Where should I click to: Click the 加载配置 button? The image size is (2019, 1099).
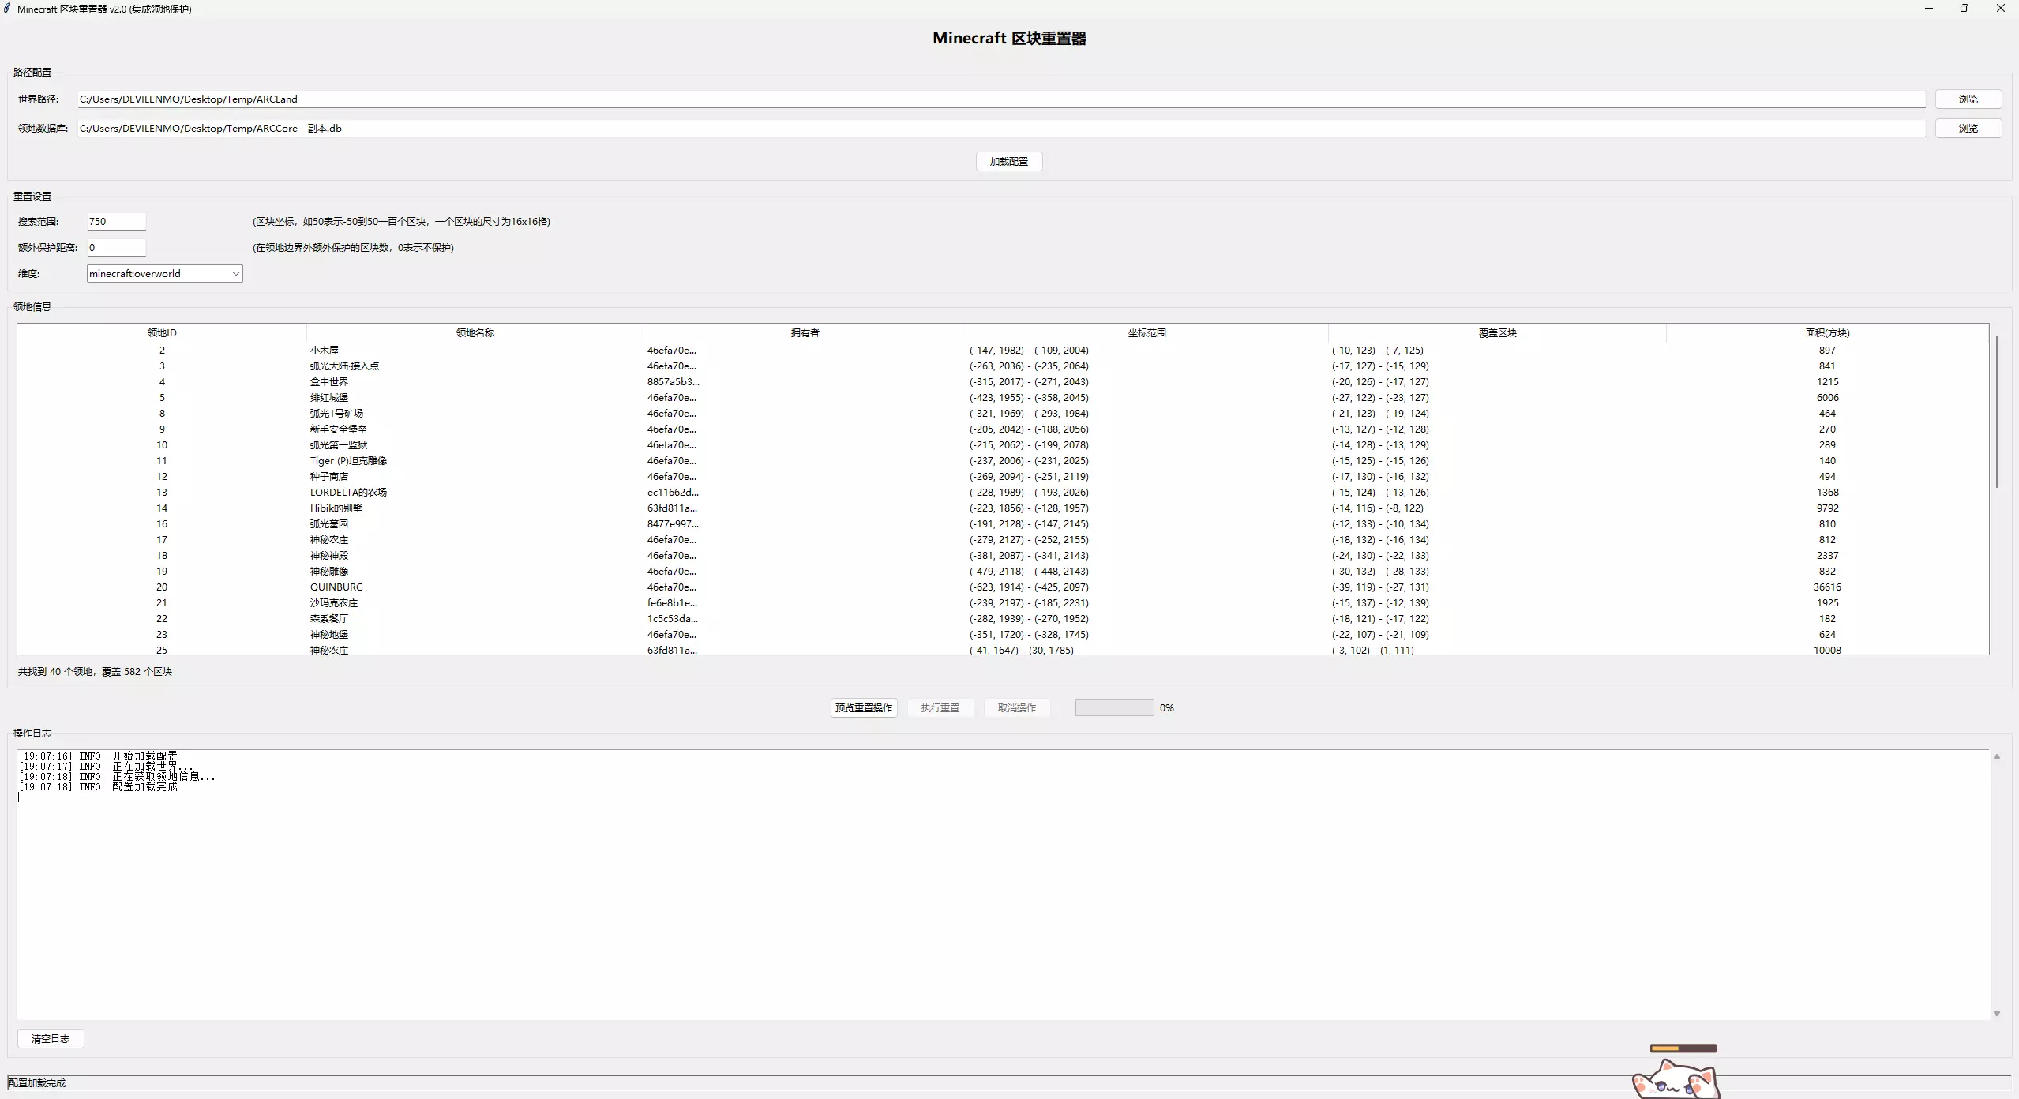1009,161
